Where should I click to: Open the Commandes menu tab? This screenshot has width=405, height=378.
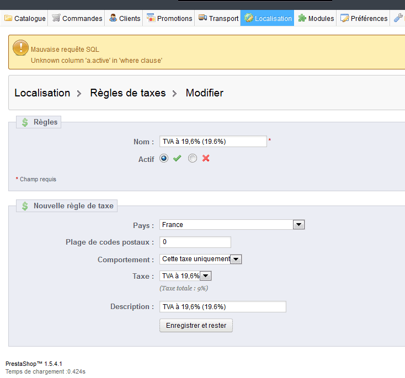pyautogui.click(x=77, y=18)
